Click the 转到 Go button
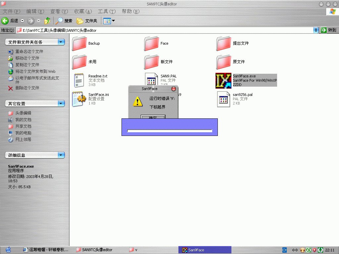The image size is (339, 254). coord(329,30)
